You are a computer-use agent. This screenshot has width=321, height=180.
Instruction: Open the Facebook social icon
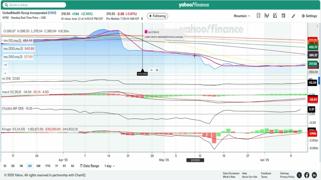(307, 175)
